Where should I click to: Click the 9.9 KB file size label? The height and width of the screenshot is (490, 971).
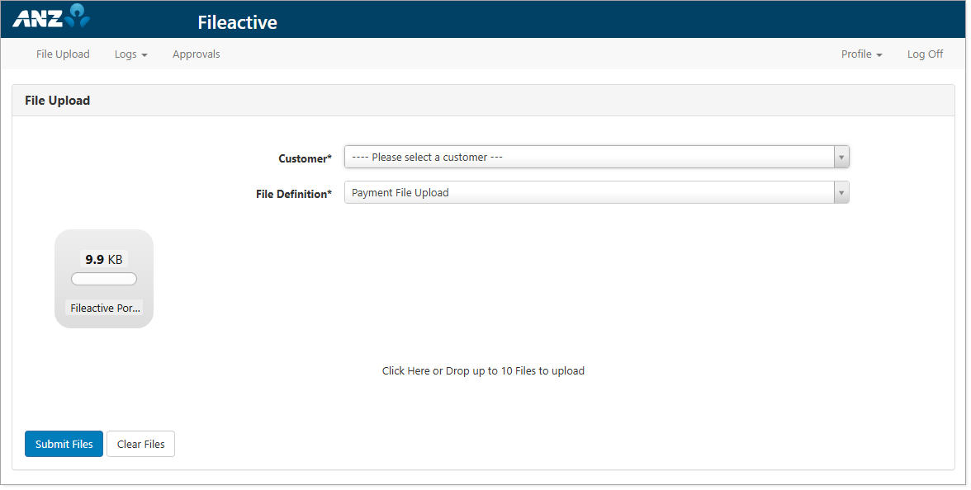pyautogui.click(x=103, y=258)
